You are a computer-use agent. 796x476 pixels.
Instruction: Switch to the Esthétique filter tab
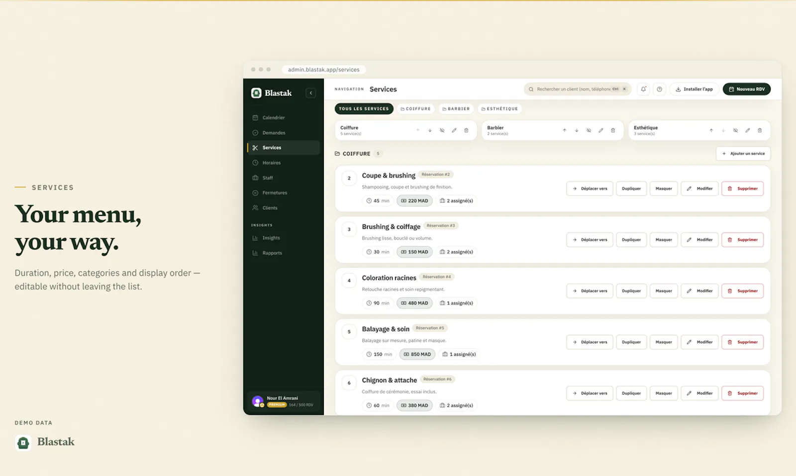point(500,109)
